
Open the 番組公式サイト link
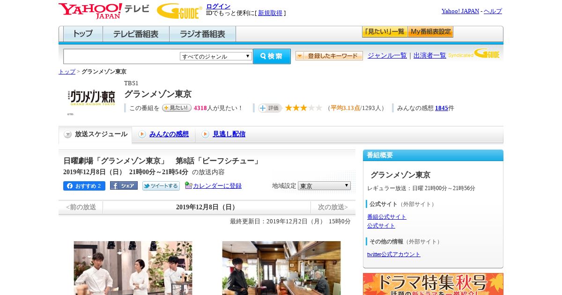(x=387, y=217)
